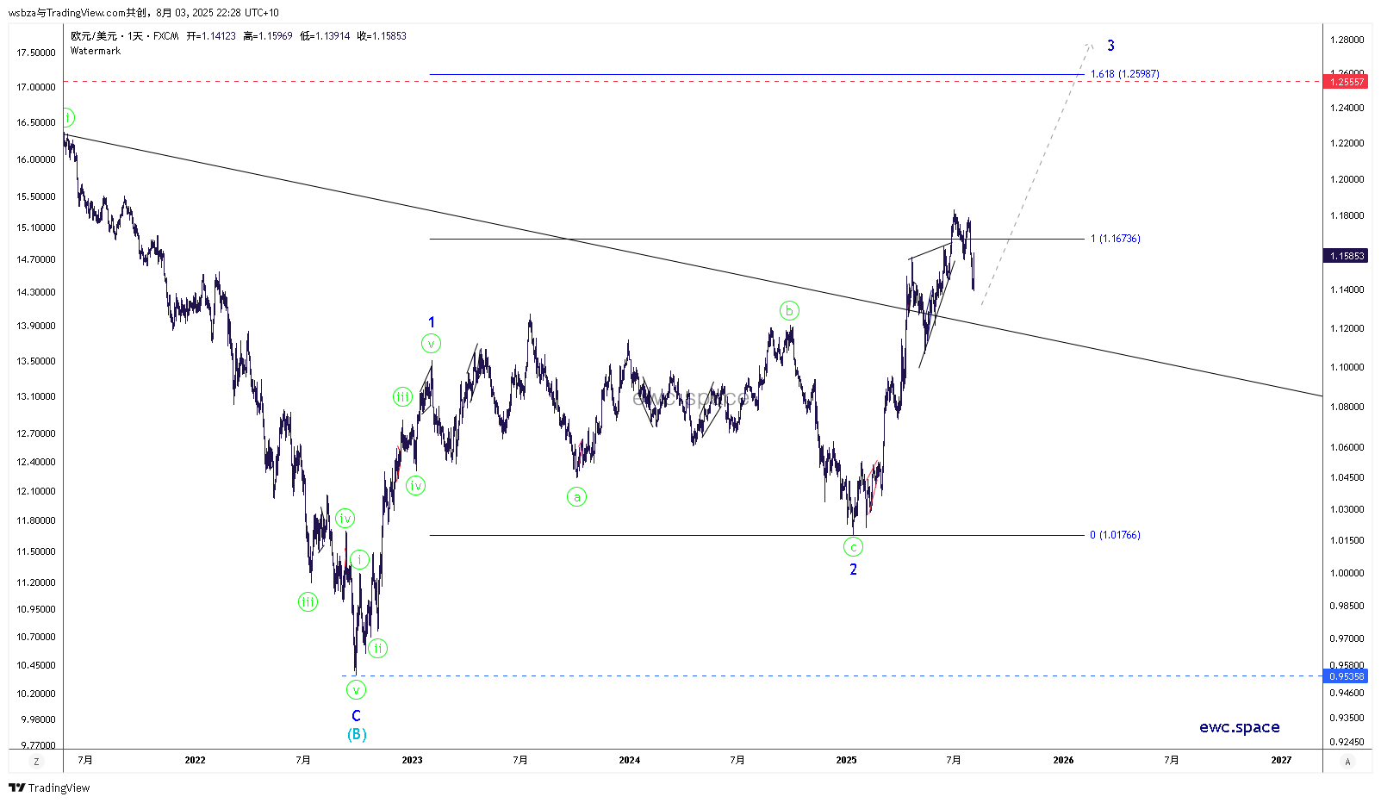Click the blue wave '2' label
Viewport: 1381px width, 803px height.
[853, 570]
